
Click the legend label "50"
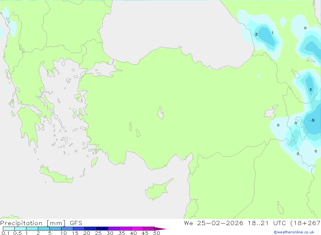pyautogui.click(x=157, y=233)
